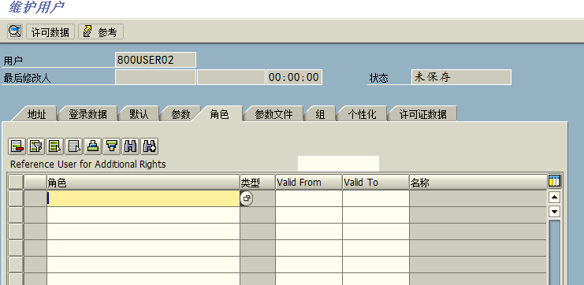Click the 状态 label

[x=378, y=78]
